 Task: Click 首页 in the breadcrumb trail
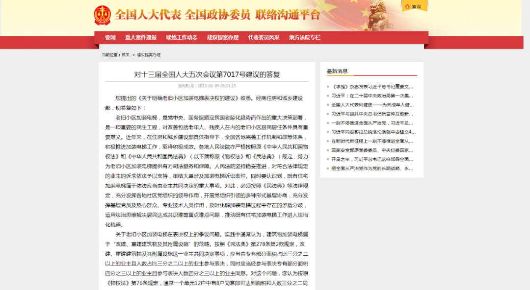click(x=125, y=55)
